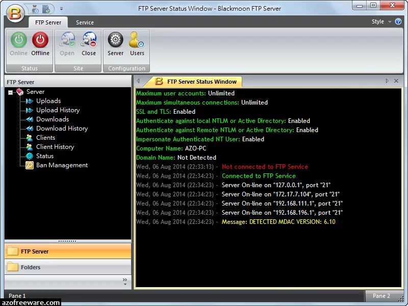
Task: Open Server configuration gear icon
Action: coord(116,40)
